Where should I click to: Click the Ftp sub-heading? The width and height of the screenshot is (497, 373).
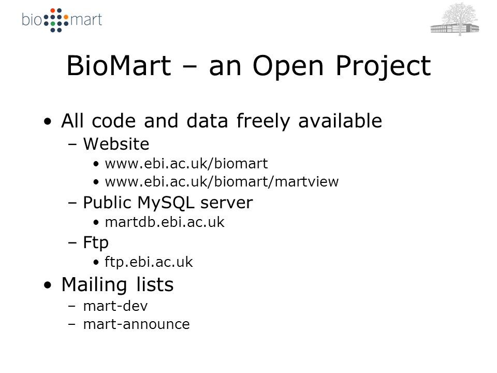coord(96,242)
